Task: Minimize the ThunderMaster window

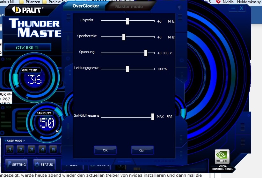Action: click(233, 8)
